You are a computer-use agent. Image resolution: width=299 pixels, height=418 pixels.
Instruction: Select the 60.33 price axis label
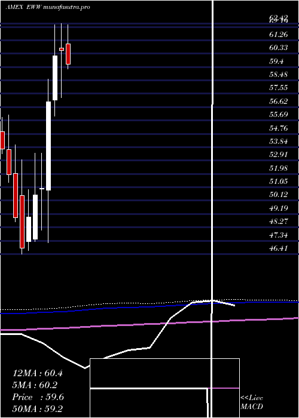(x=279, y=48)
